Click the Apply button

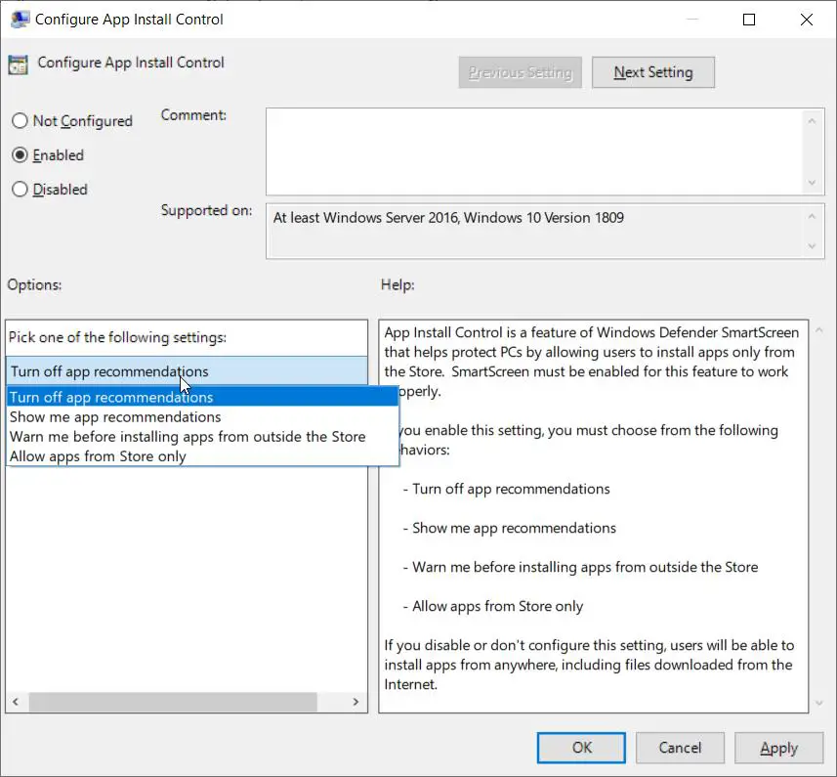coord(778,747)
